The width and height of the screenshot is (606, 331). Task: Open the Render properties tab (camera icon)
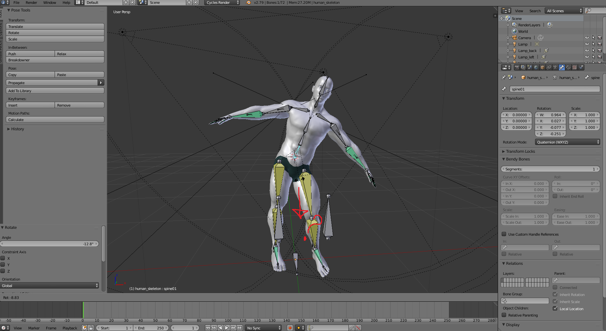517,67
